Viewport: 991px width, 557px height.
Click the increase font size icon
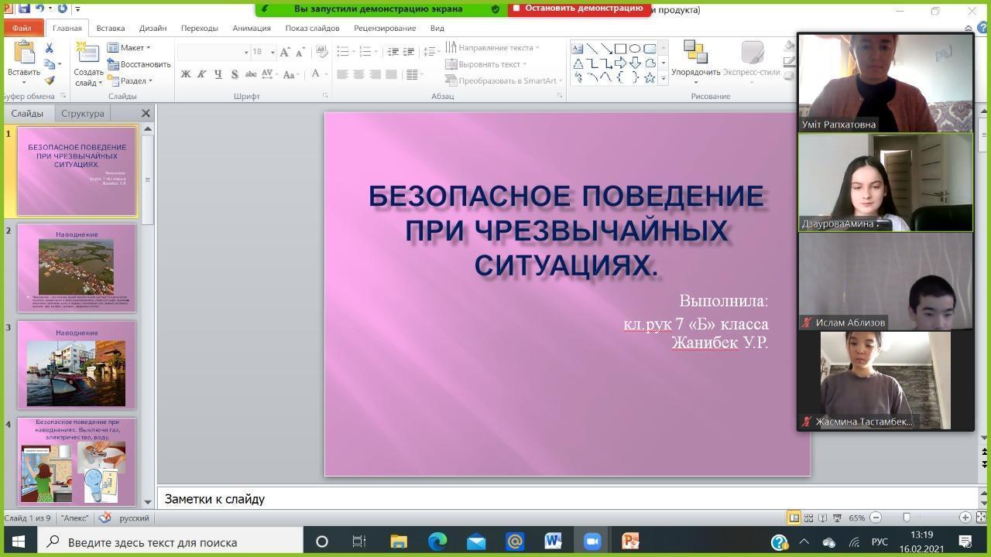pyautogui.click(x=285, y=52)
